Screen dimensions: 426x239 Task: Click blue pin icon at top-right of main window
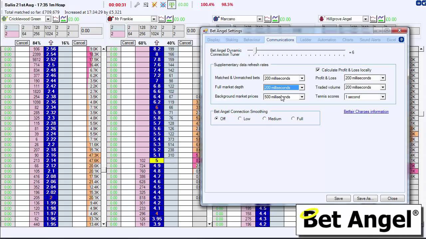[x=419, y=3]
